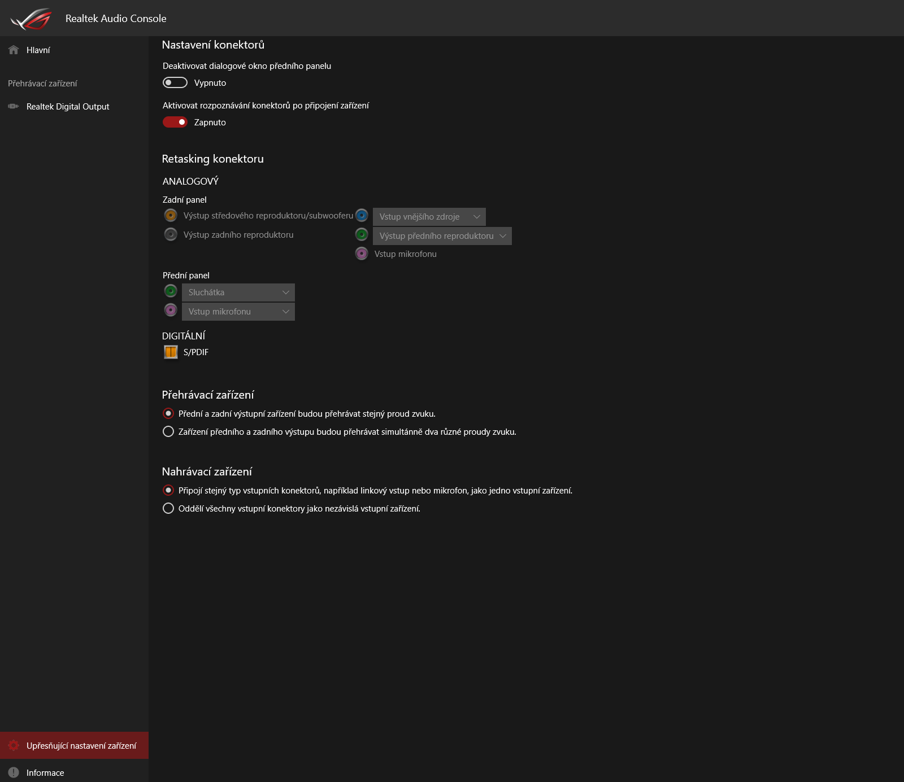Select Oddělí všechny vstupní konektory radio option
The width and height of the screenshot is (904, 782).
coord(168,508)
